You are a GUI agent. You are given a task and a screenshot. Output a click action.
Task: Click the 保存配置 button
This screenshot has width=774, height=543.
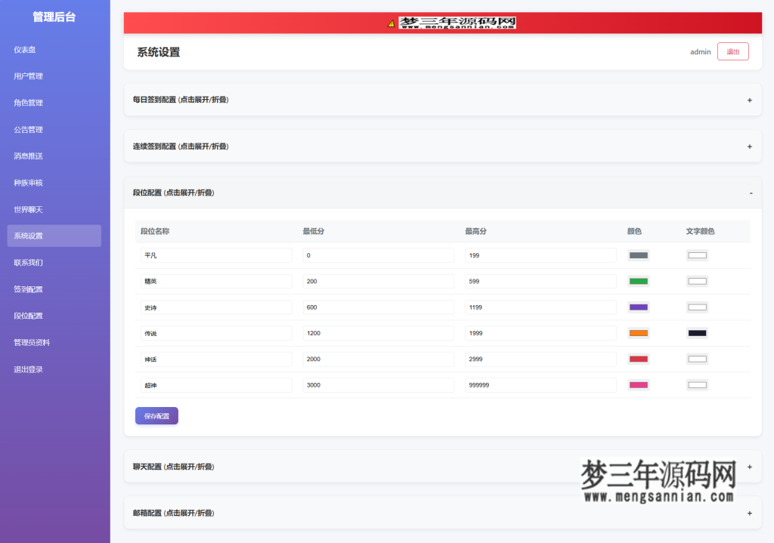(x=156, y=415)
